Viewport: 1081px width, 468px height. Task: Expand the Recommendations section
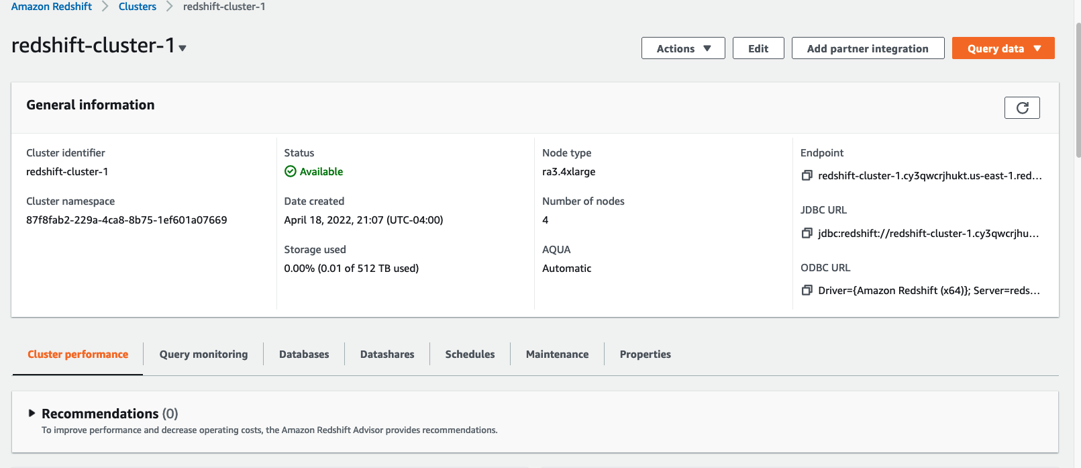point(31,413)
